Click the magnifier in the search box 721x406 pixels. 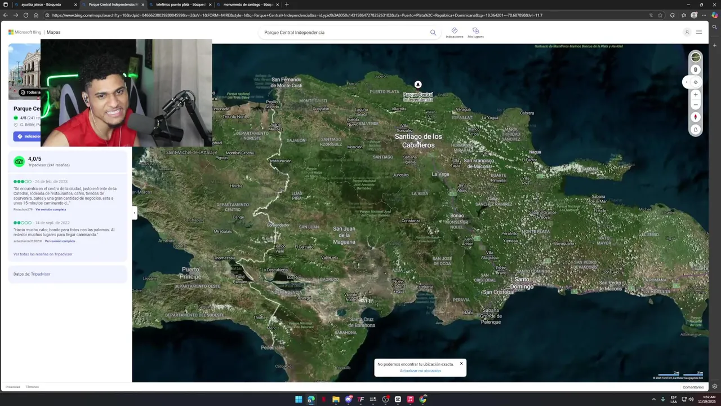point(433,33)
